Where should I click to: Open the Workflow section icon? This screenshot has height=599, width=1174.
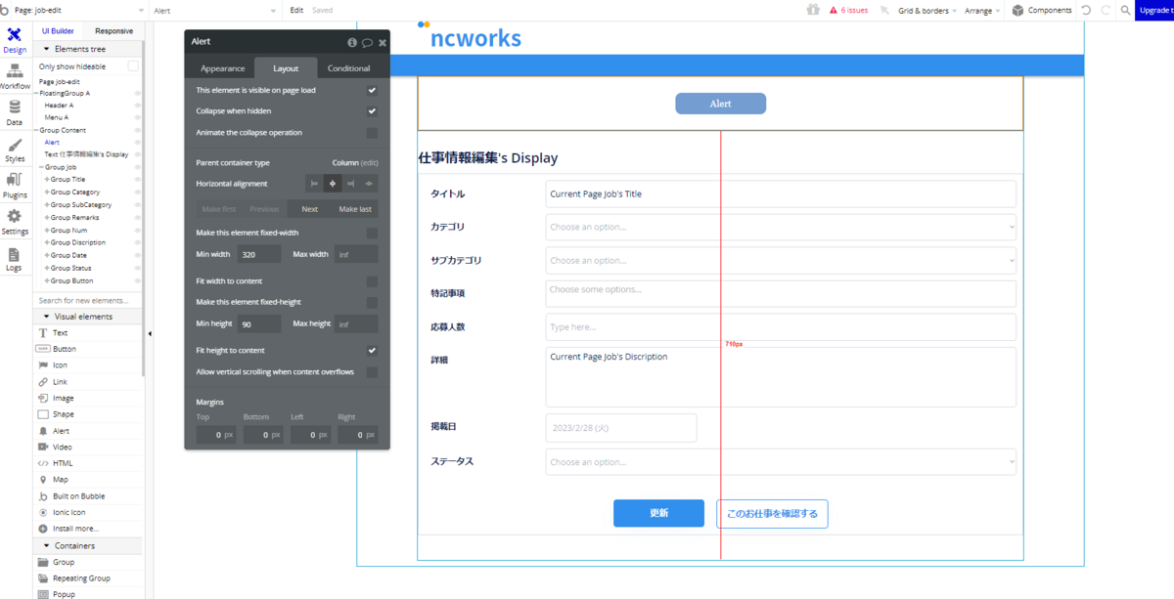click(x=15, y=77)
